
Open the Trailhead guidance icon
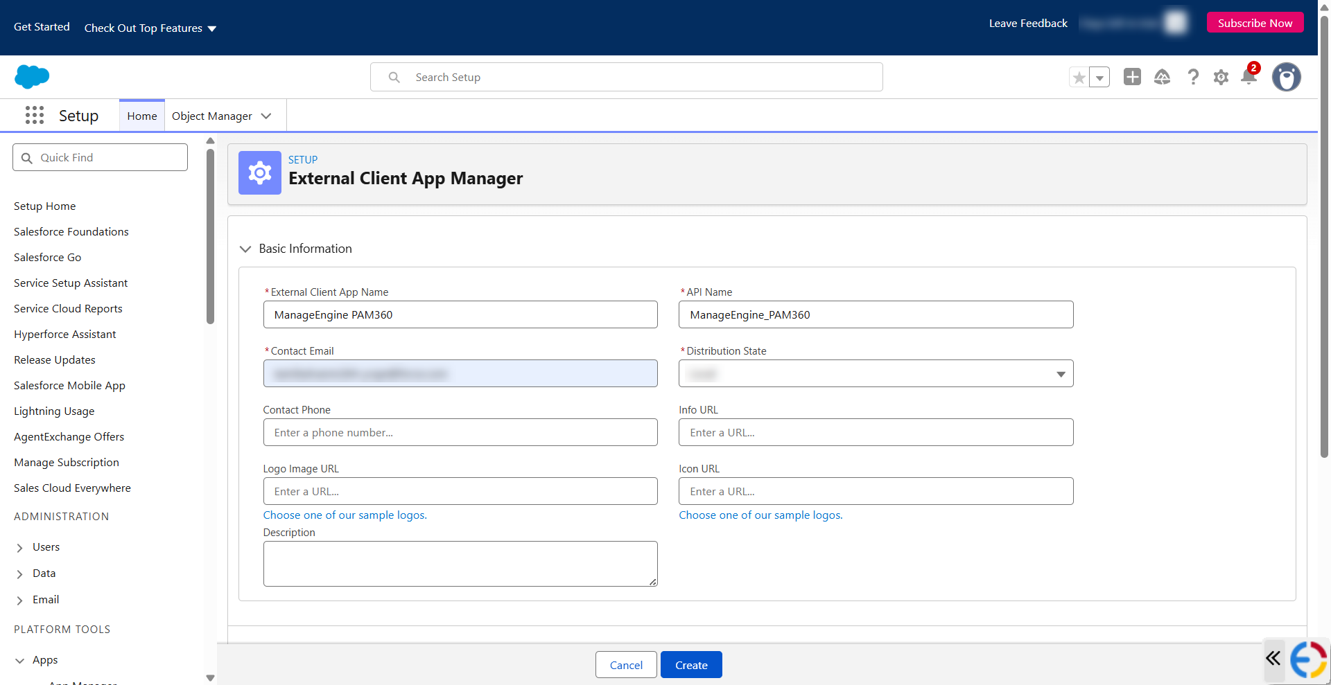1163,77
